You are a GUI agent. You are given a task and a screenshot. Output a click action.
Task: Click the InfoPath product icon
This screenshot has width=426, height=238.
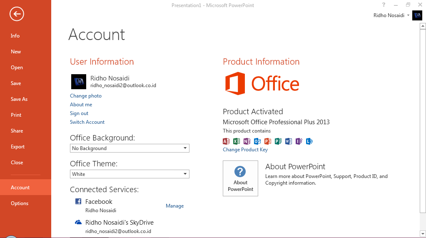[299, 141]
